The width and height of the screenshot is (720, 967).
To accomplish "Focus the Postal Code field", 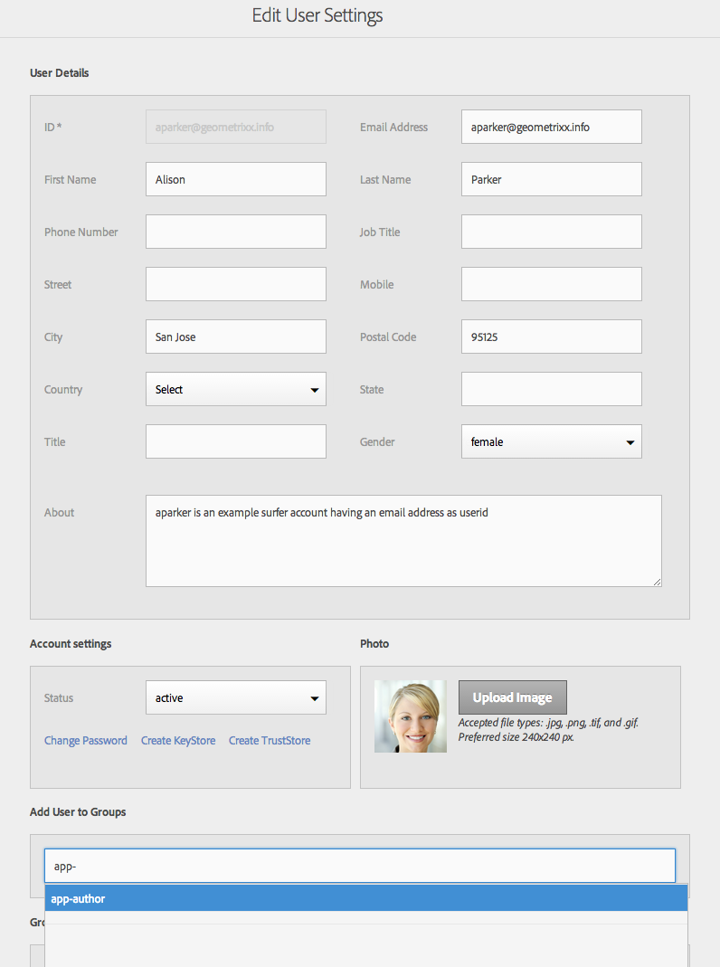I will point(551,337).
